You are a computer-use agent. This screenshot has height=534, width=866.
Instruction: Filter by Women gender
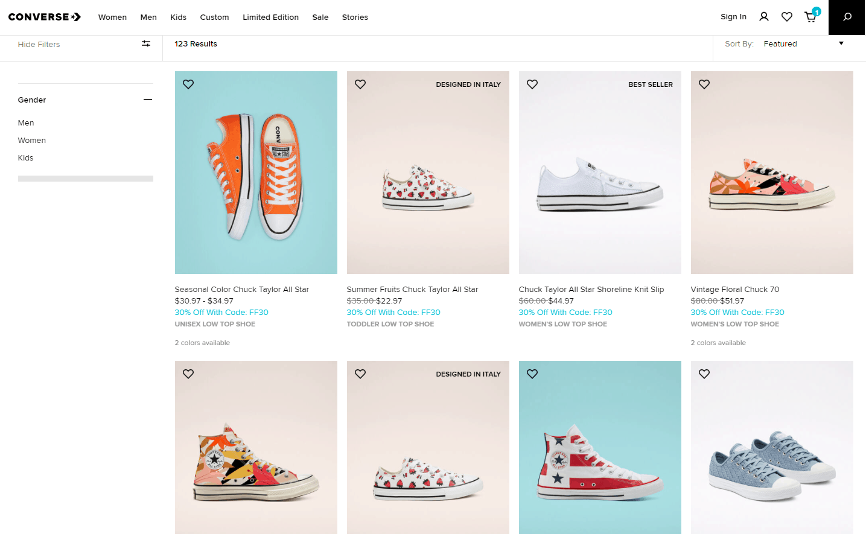[x=32, y=140]
